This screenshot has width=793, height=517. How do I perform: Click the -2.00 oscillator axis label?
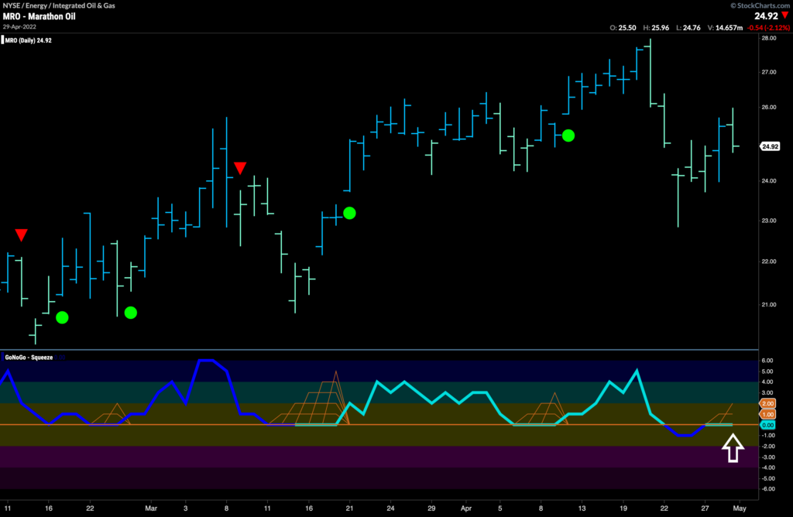pyautogui.click(x=767, y=447)
